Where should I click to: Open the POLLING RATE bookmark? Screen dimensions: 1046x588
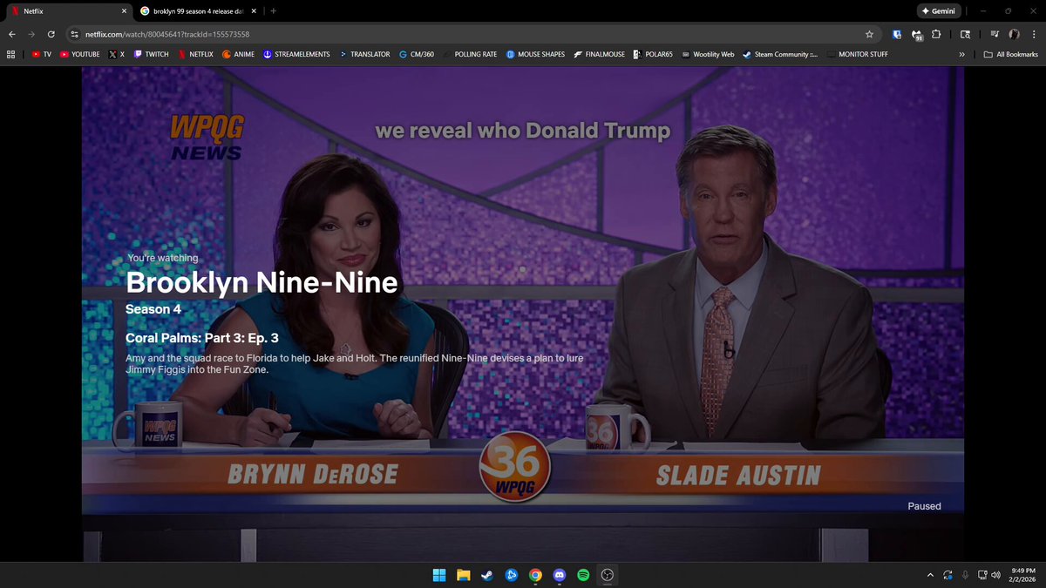point(470,54)
